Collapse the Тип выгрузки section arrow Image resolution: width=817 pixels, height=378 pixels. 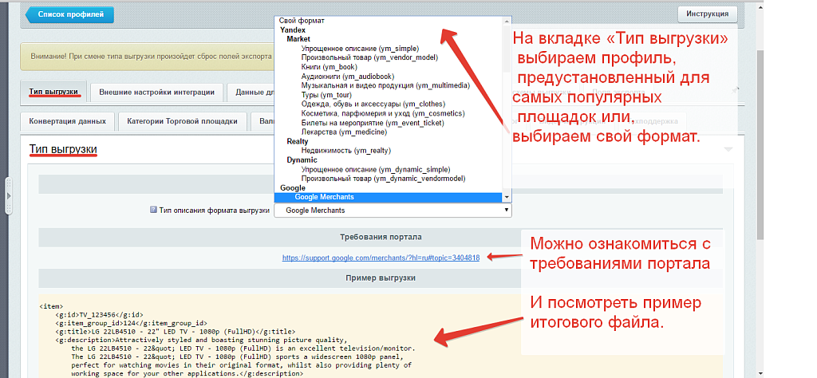(x=728, y=149)
